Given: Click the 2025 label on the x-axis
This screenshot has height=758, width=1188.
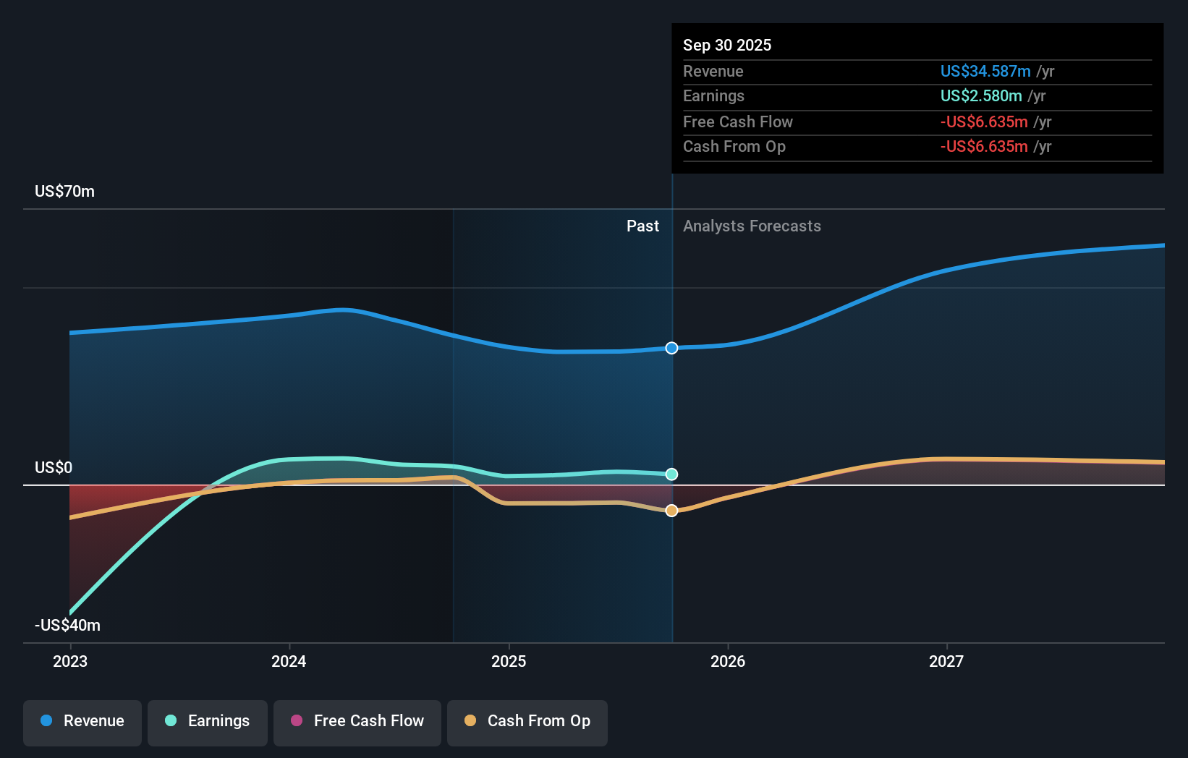Looking at the screenshot, I should coord(509,661).
